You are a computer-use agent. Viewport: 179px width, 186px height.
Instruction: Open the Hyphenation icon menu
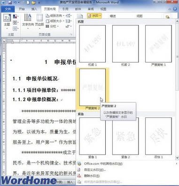(x=69, y=26)
